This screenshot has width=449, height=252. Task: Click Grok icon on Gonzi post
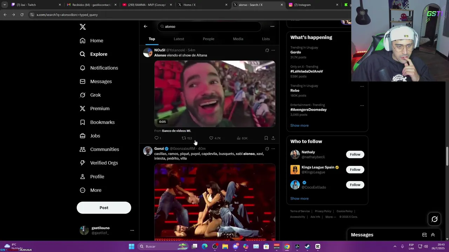(x=267, y=149)
